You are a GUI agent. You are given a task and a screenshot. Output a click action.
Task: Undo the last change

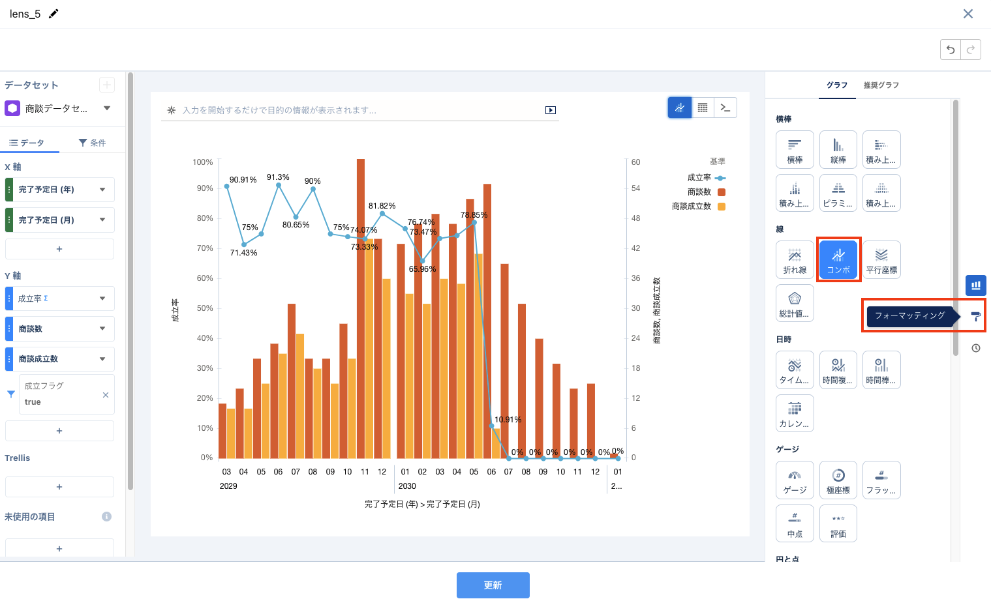click(x=951, y=50)
